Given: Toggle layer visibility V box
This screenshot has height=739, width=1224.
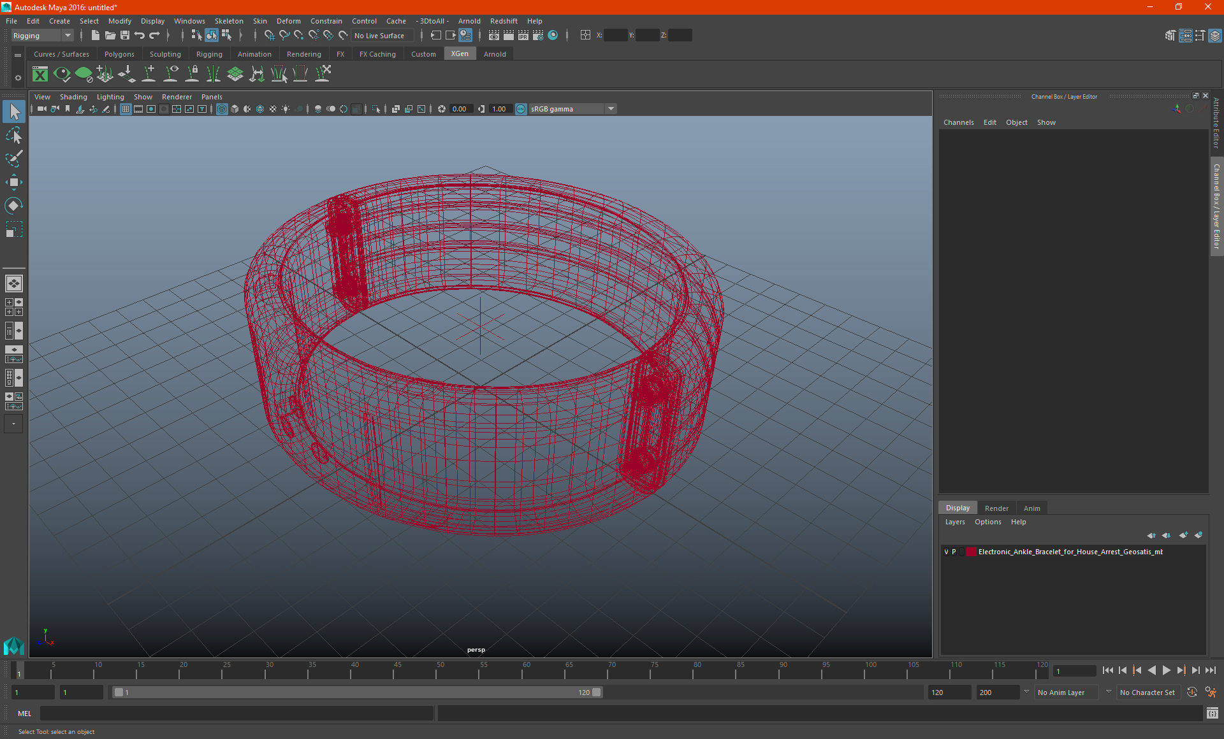Looking at the screenshot, I should 946,552.
